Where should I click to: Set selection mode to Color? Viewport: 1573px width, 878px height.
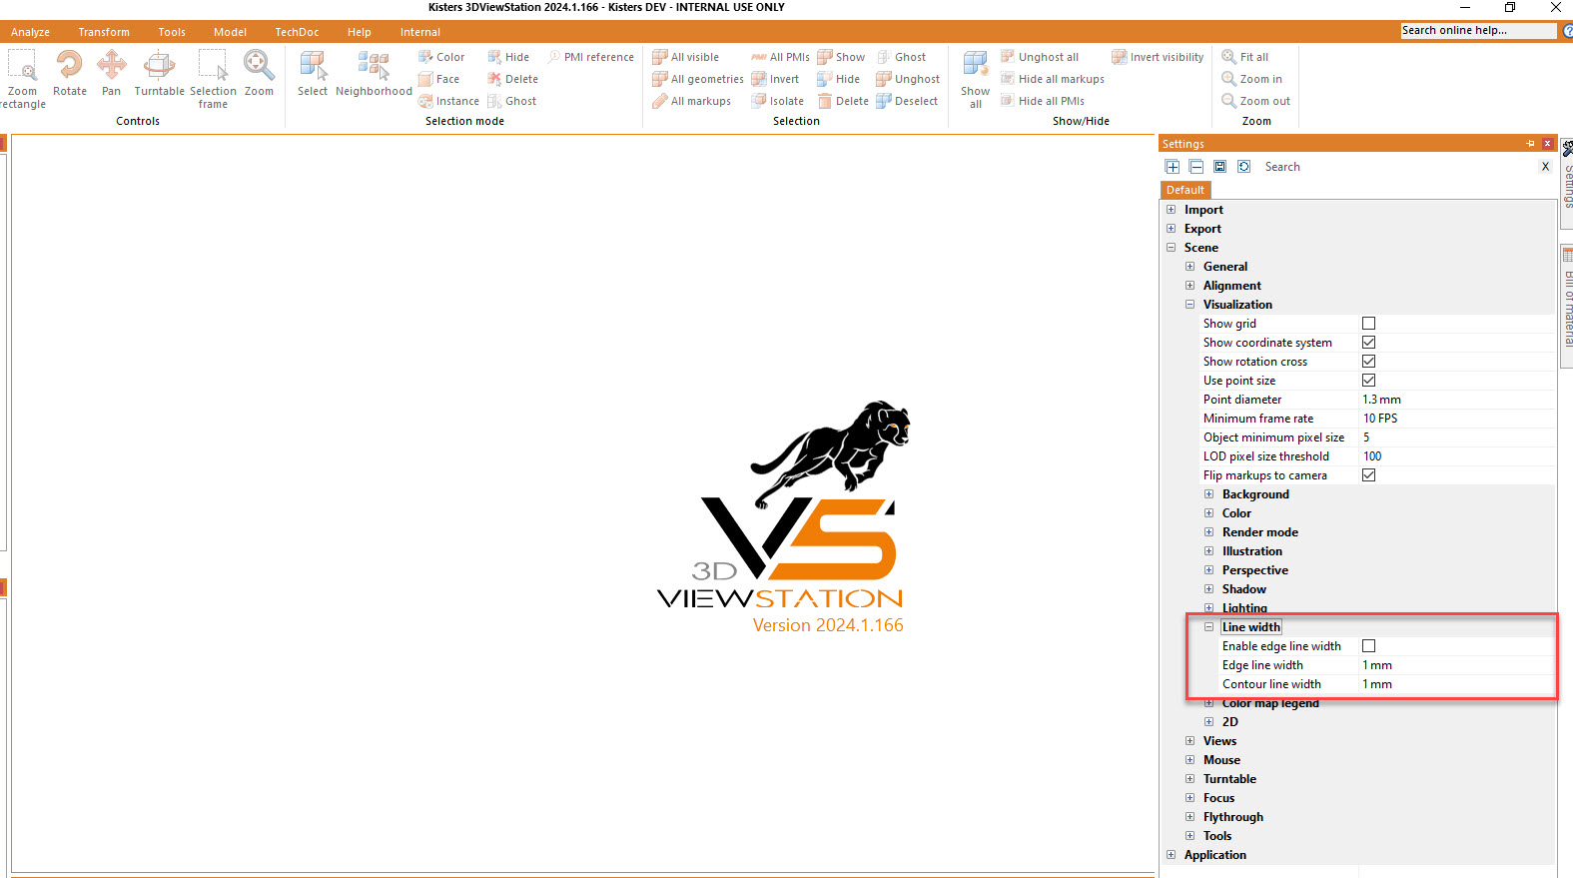pyautogui.click(x=441, y=57)
